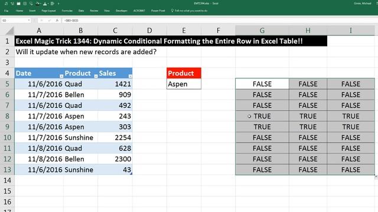
Task: Open the Power Pivot tab
Action: coord(158,11)
